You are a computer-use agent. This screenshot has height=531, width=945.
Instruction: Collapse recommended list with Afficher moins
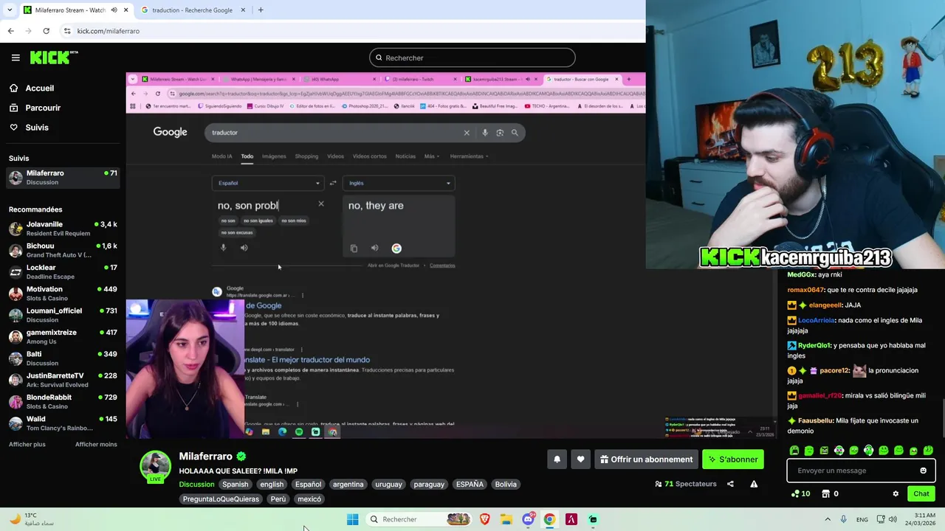tap(96, 445)
